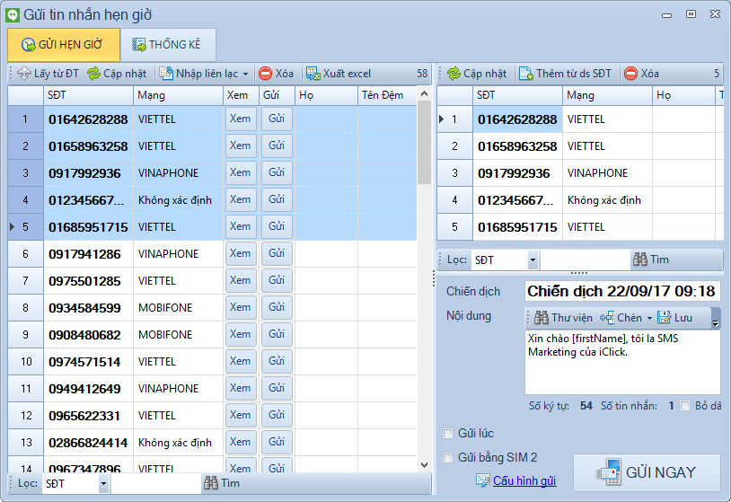
Task: Click the Họ column header in right list
Action: [x=683, y=95]
